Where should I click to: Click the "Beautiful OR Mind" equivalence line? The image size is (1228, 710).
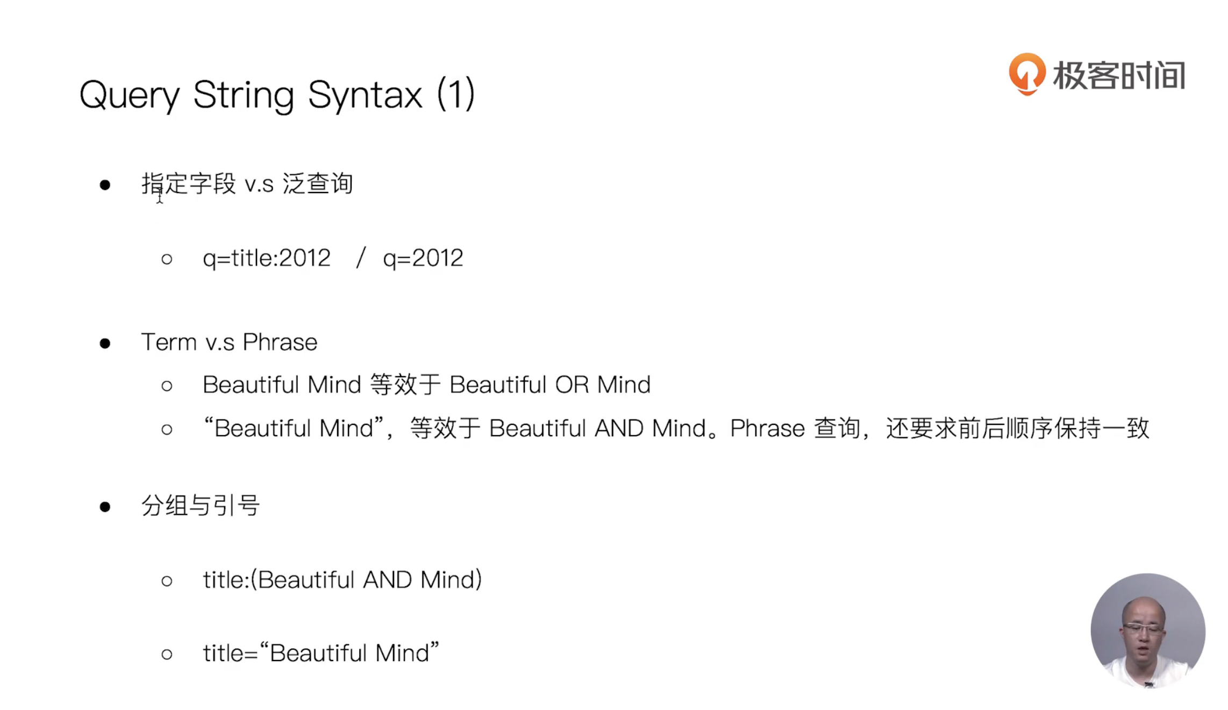click(x=426, y=385)
